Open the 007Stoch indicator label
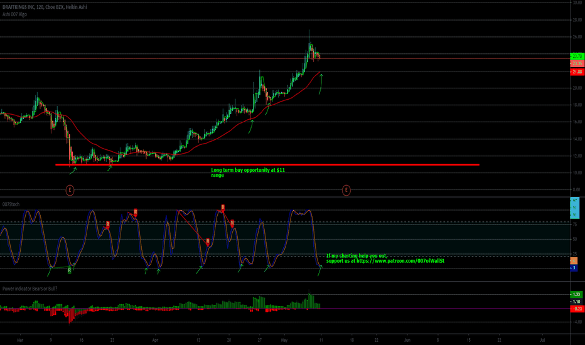Viewport: 585px width, 345px height. (x=11, y=204)
